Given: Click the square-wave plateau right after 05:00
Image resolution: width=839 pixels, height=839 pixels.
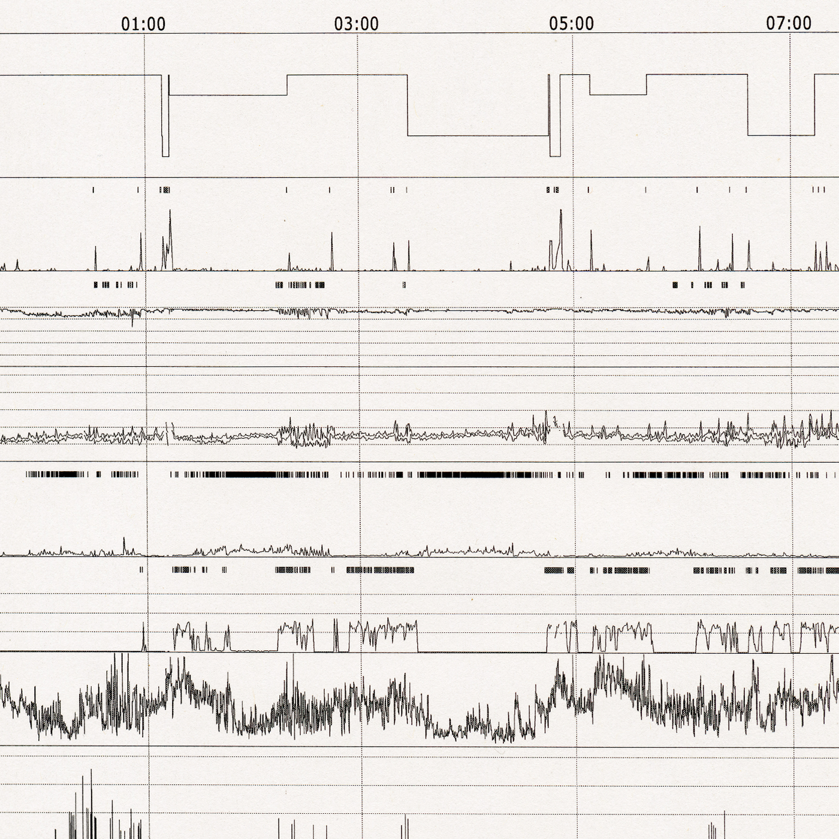Looking at the screenshot, I should point(623,636).
